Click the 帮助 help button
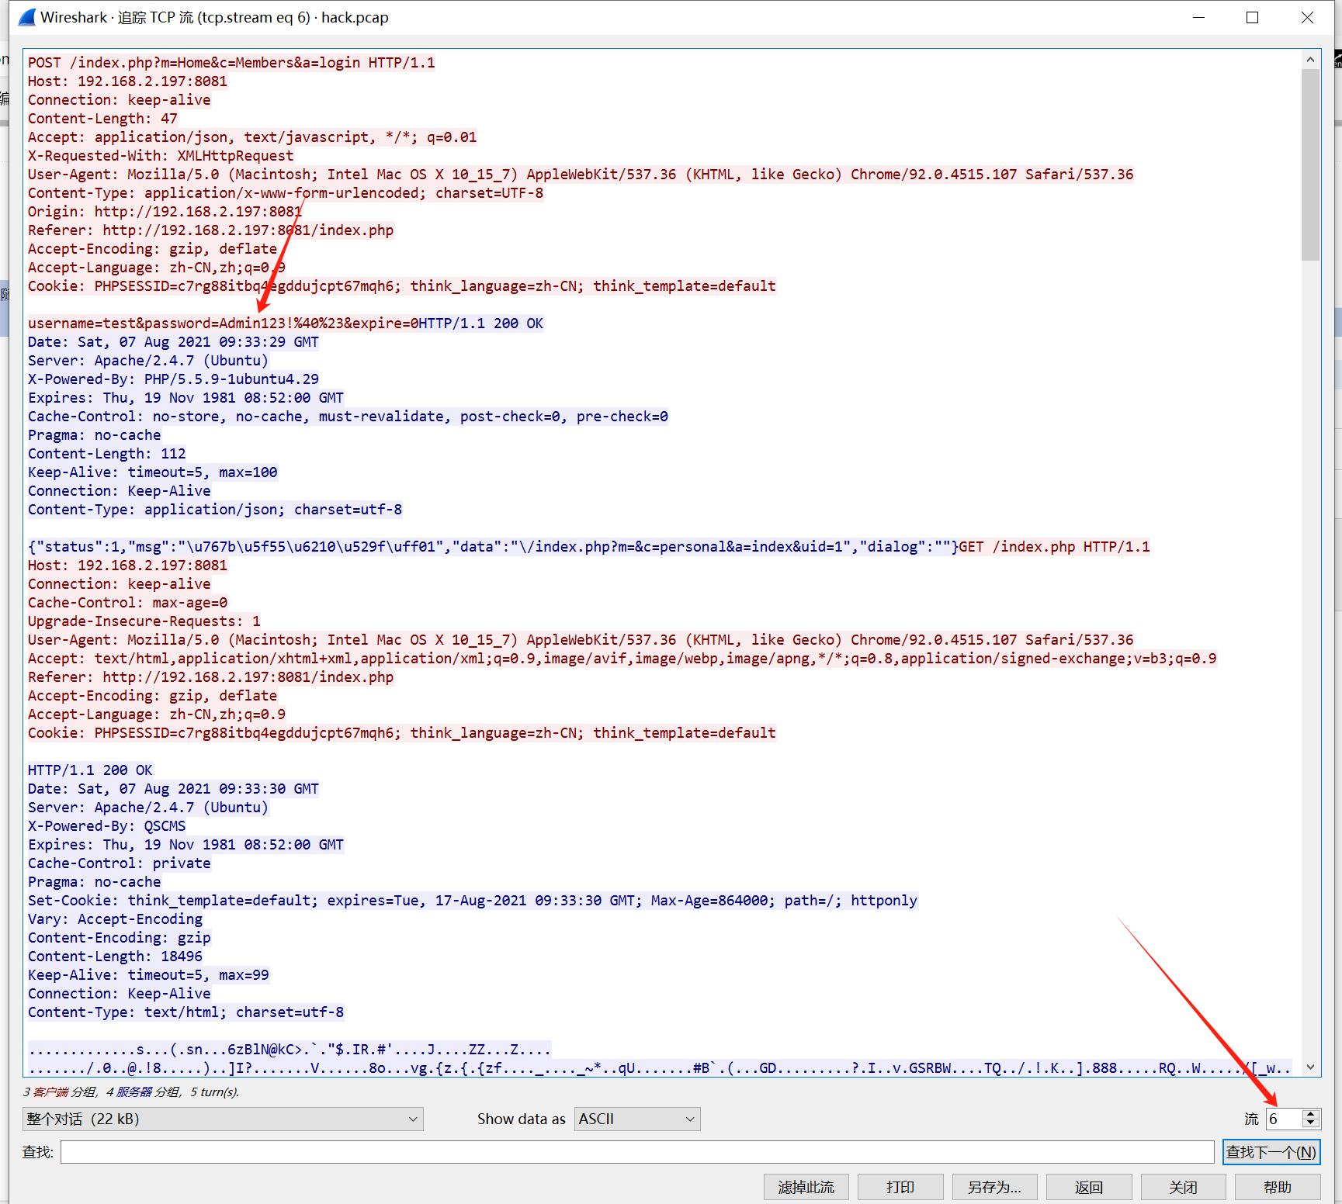 tap(1278, 1187)
